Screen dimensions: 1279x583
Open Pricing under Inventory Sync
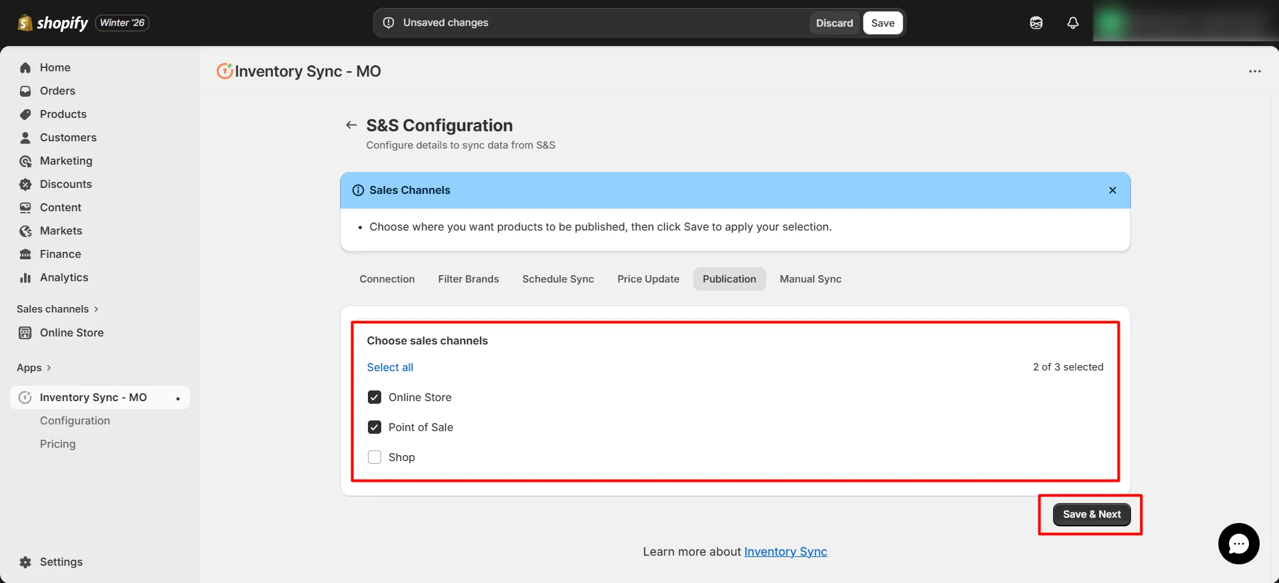click(58, 444)
